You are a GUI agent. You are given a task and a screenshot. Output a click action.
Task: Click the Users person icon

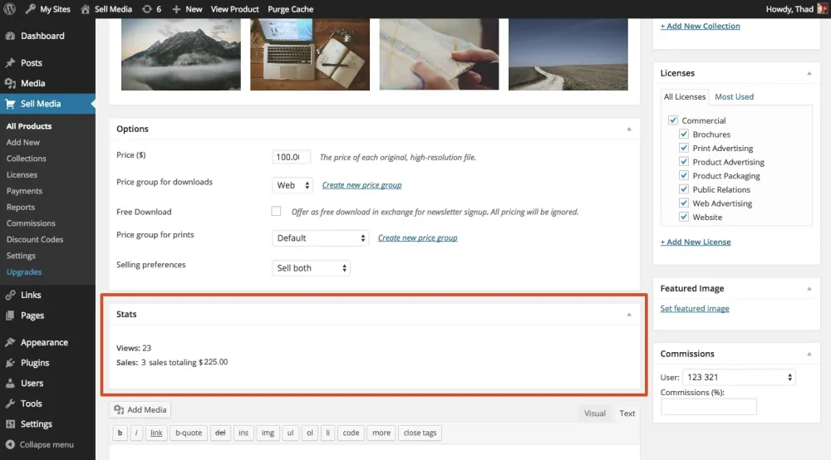click(x=10, y=384)
